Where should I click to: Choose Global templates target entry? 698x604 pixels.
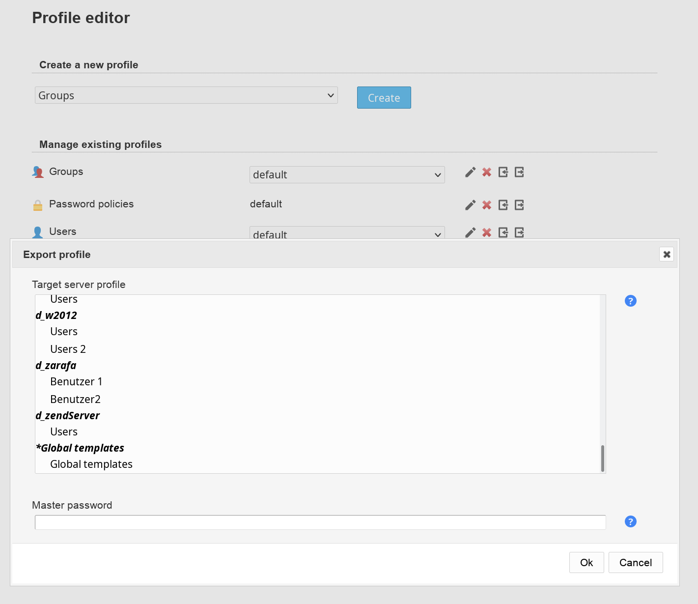pos(91,464)
